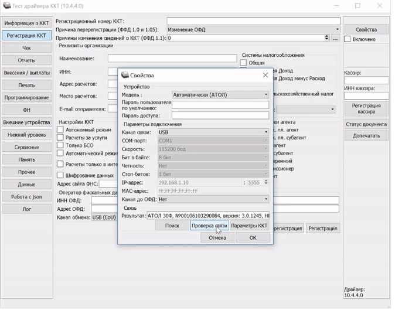The image size is (395, 317).
Task: Click the ellipsis button beside Причины изменения
Action: point(335,38)
